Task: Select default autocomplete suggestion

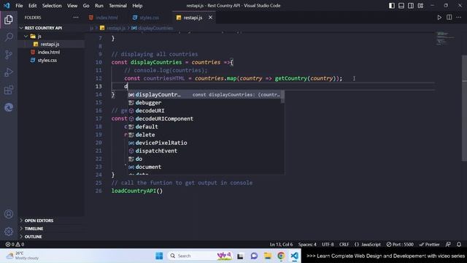Action: [x=204, y=126]
